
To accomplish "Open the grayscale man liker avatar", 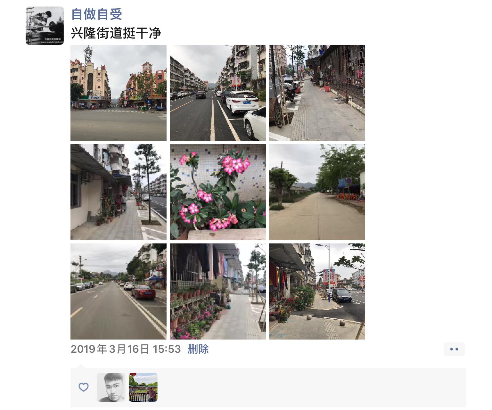I will click(111, 387).
